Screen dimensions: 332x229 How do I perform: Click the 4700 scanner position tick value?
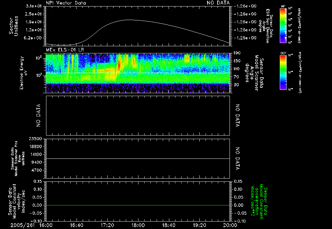point(36,170)
